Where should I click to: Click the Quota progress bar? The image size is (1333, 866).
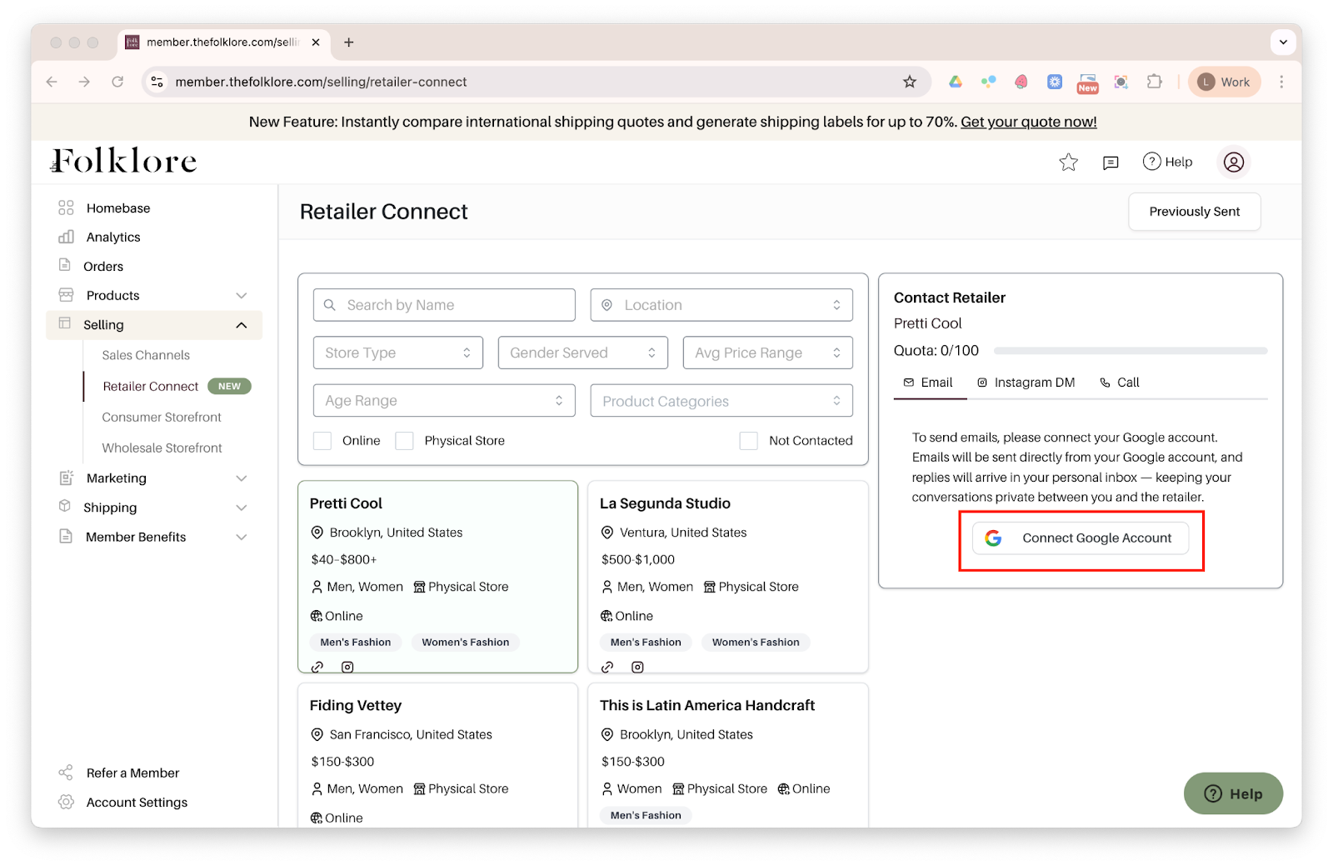pos(1130,351)
